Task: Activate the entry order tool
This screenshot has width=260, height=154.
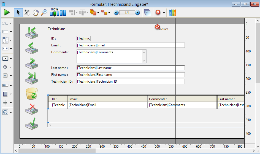Action: [x=27, y=12]
